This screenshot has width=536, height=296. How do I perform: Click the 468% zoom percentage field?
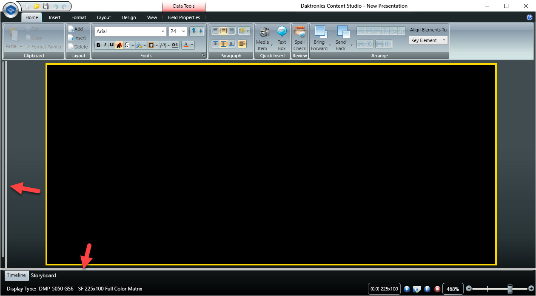point(453,289)
